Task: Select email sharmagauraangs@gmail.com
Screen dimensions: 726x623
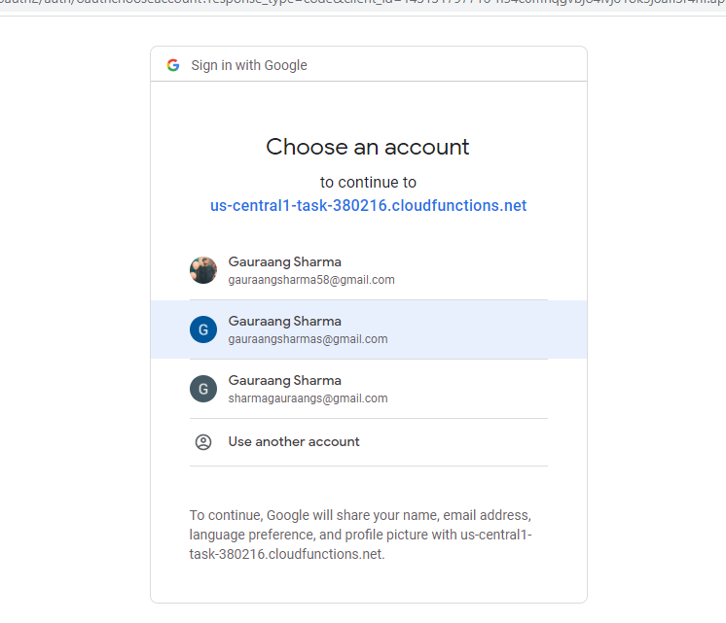Action: (308, 398)
